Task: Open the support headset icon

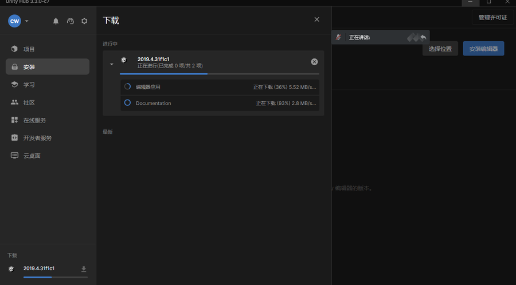Action: 70,21
